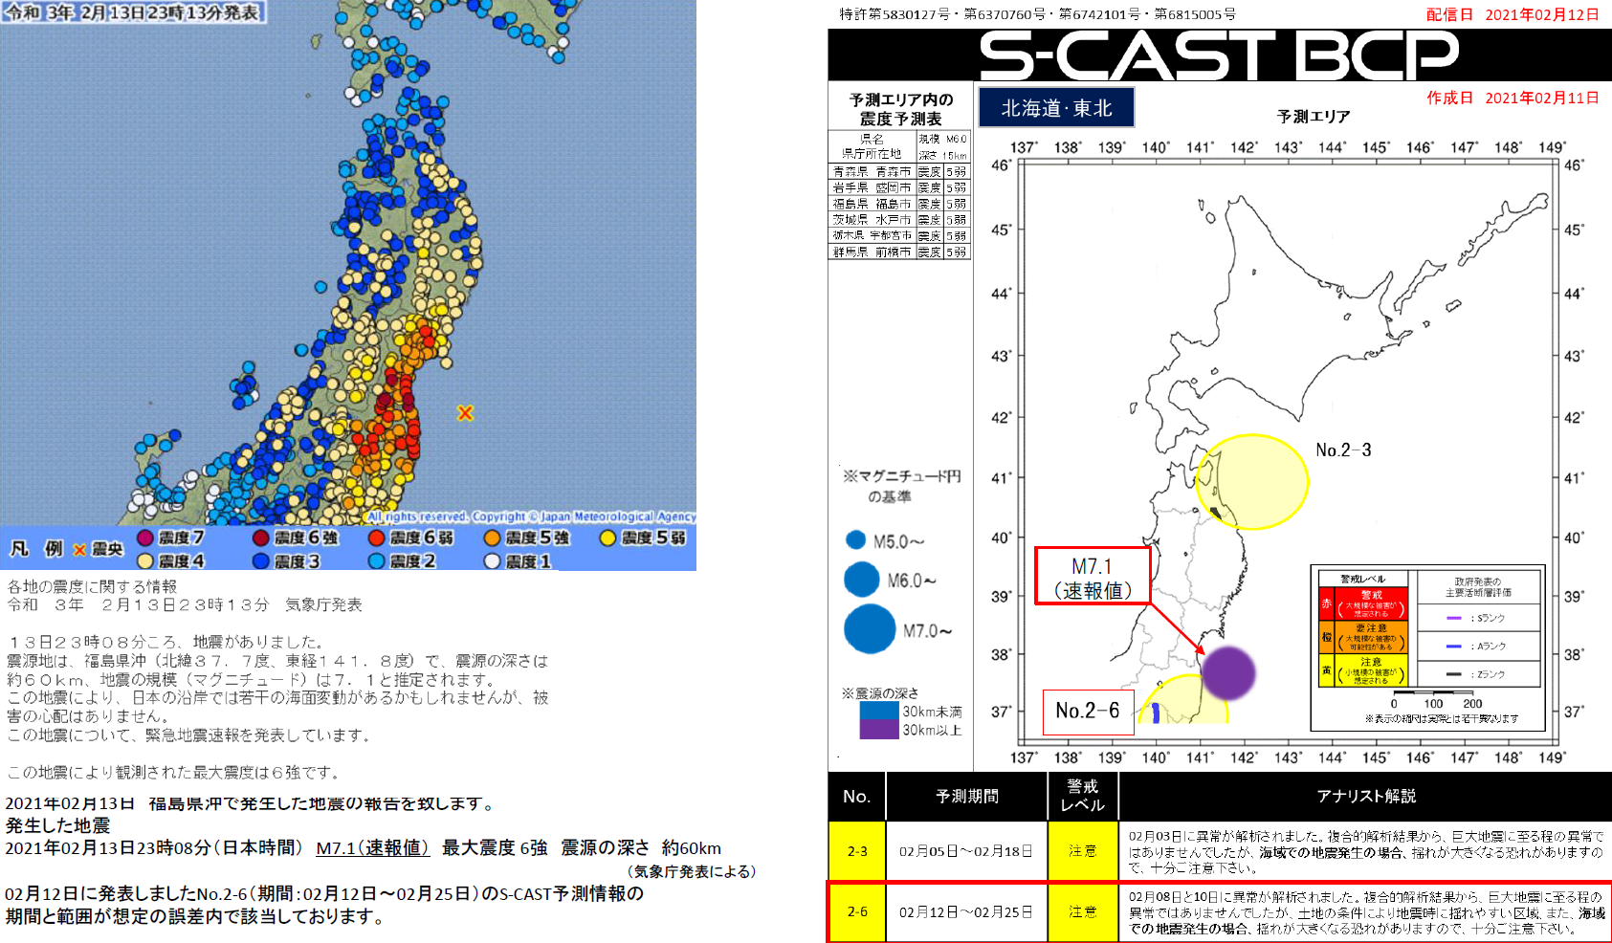Click the 福島県 福島市 table row
This screenshot has width=1612, height=943.
click(899, 204)
